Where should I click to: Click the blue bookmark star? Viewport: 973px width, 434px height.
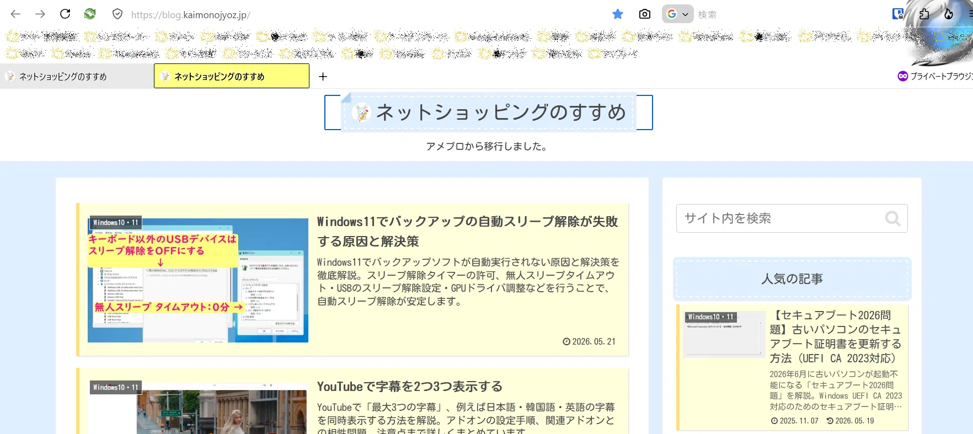pyautogui.click(x=618, y=14)
